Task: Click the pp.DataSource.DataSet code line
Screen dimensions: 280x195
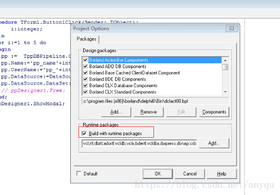Action: pyautogui.click(x=36, y=83)
